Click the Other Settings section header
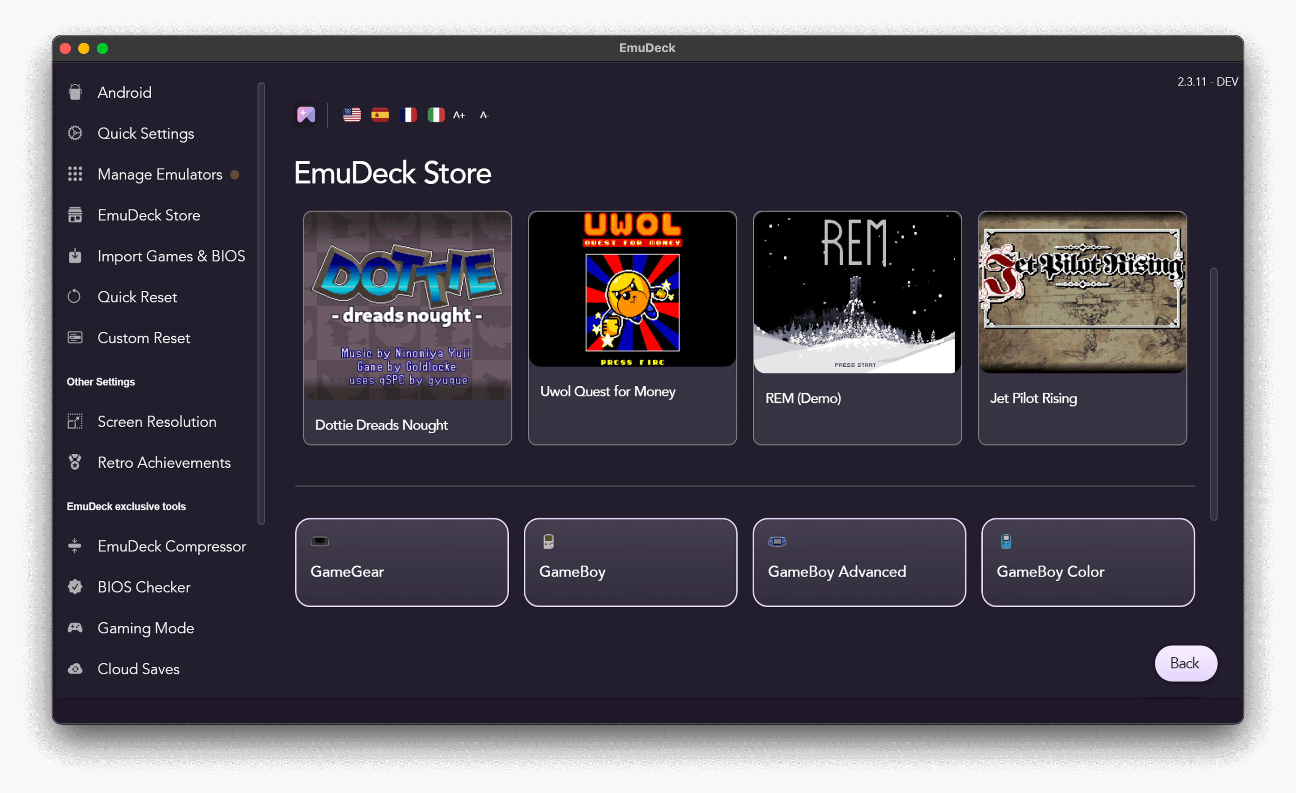 click(x=101, y=382)
